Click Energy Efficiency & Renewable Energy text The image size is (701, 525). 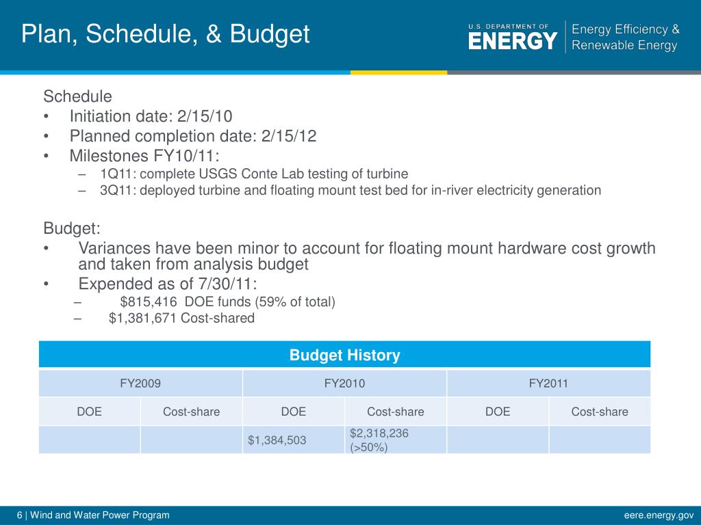point(625,37)
